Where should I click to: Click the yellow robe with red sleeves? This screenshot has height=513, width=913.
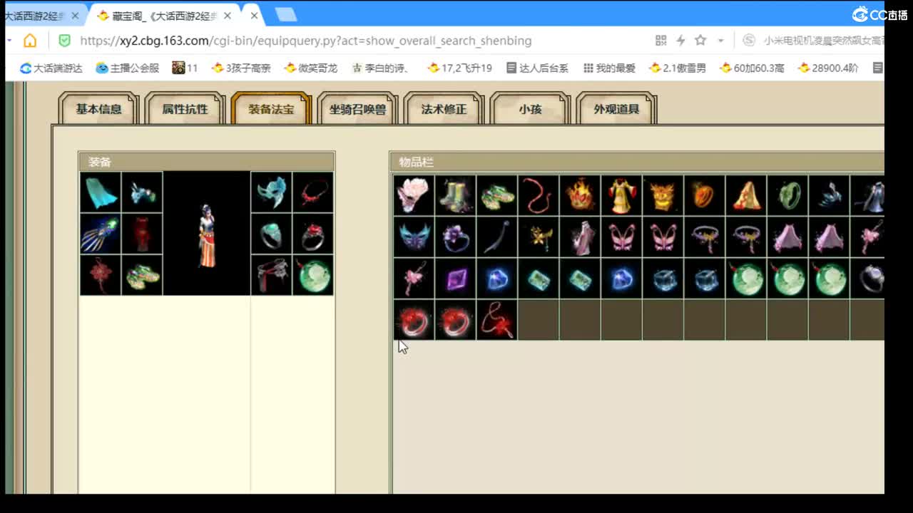click(x=621, y=195)
